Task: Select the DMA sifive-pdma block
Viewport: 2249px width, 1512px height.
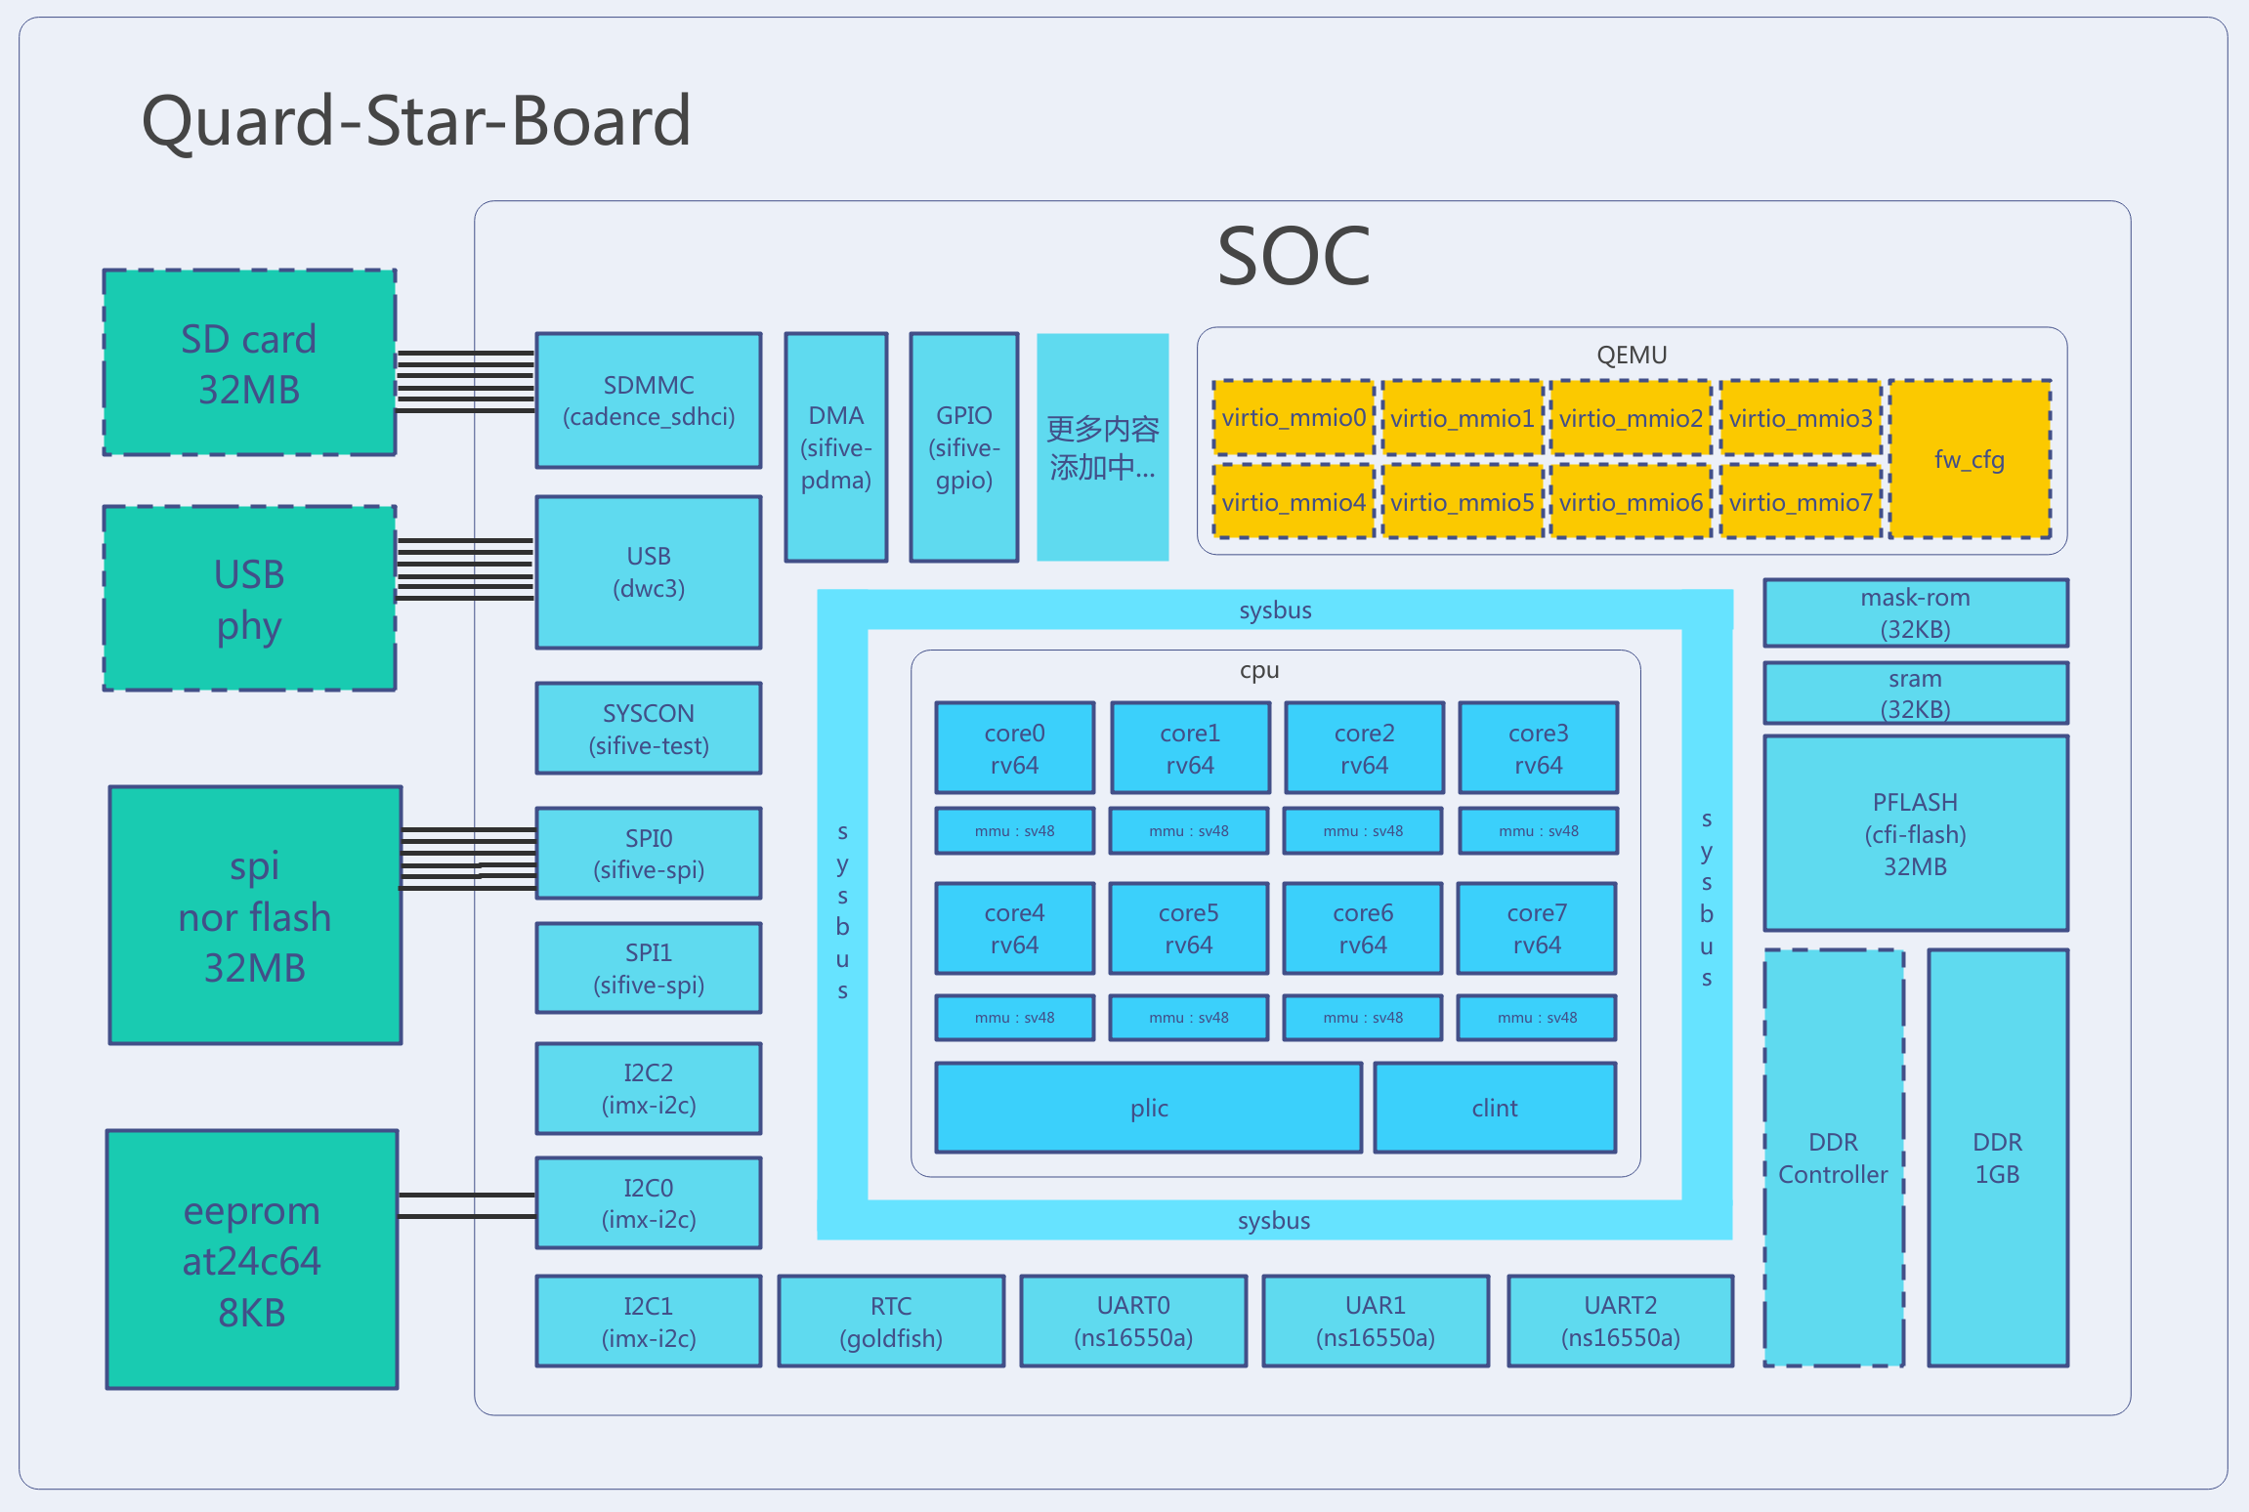Action: [835, 447]
